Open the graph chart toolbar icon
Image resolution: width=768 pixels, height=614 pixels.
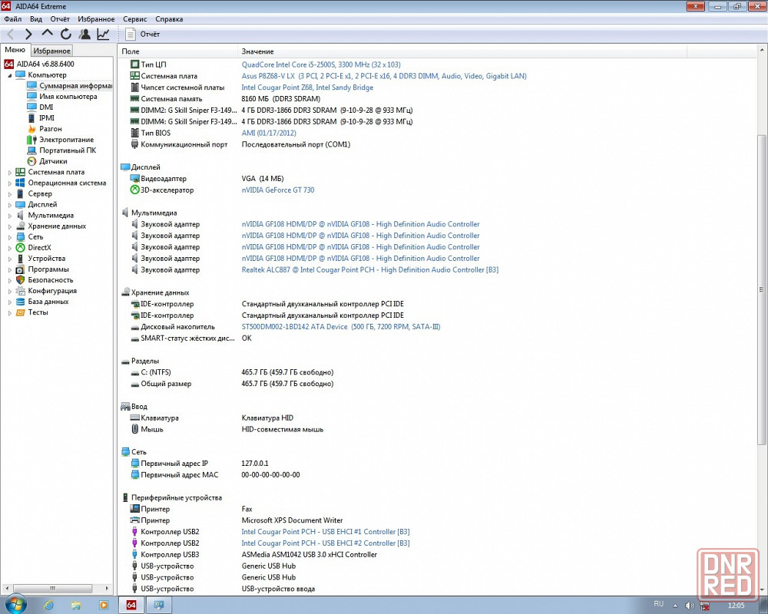point(104,34)
